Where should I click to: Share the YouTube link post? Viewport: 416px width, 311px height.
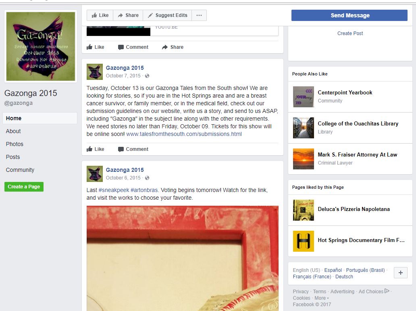(173, 47)
